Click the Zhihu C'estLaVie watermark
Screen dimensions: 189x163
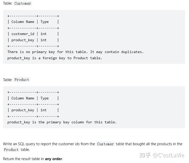(162, 155)
